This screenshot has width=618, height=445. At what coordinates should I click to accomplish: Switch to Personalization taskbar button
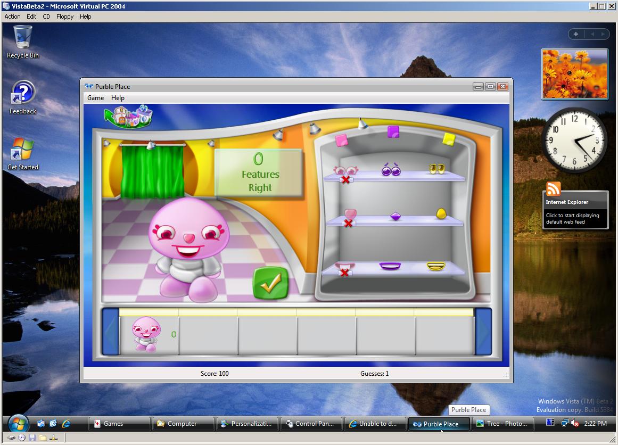coord(248,424)
